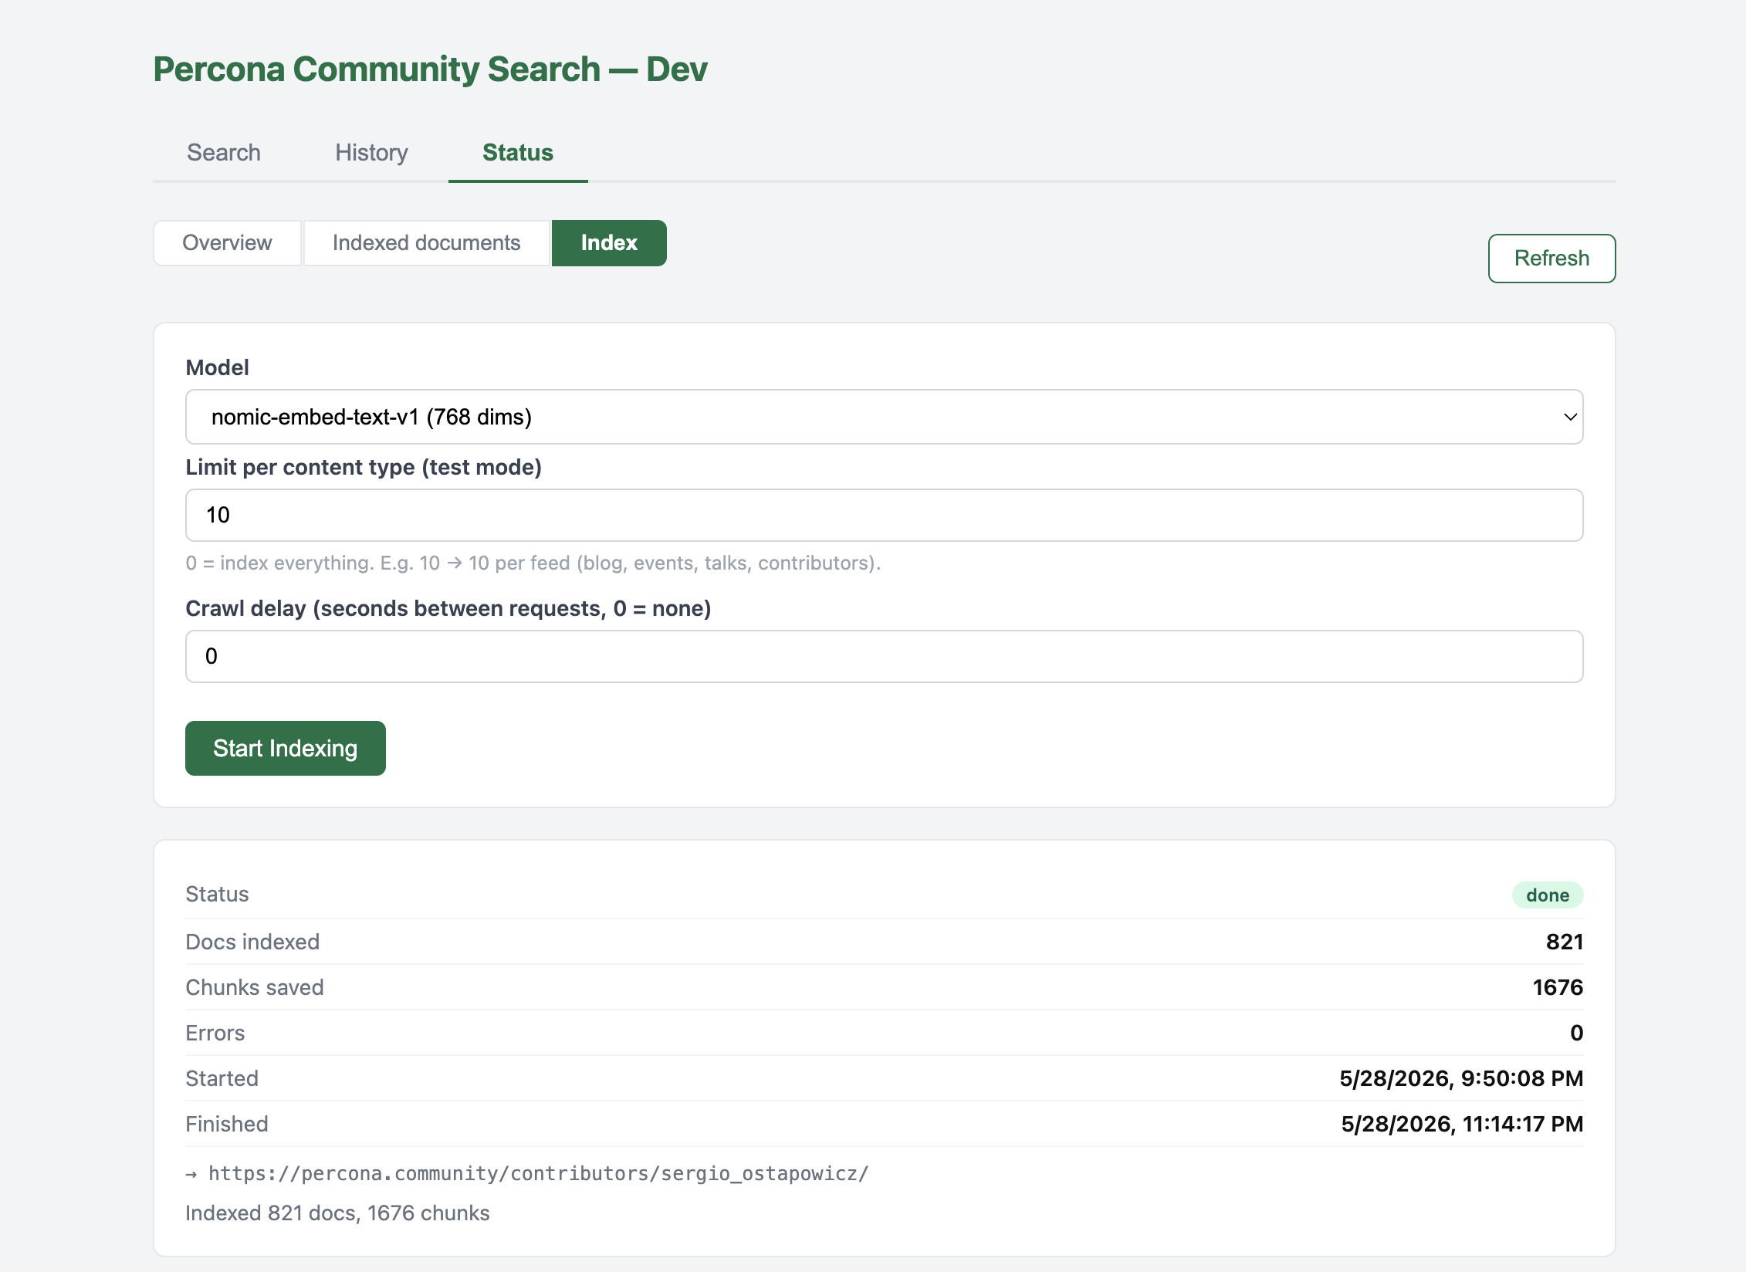The width and height of the screenshot is (1746, 1272).
Task: Click the Errors row label
Action: [x=215, y=1033]
